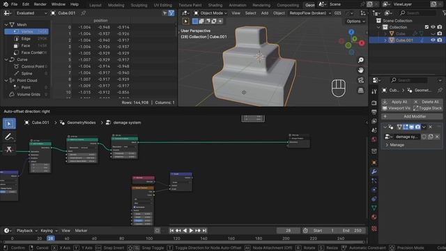The height and width of the screenshot is (251, 446).
Task: Click the Add Modifier button
Action: pyautogui.click(x=412, y=116)
